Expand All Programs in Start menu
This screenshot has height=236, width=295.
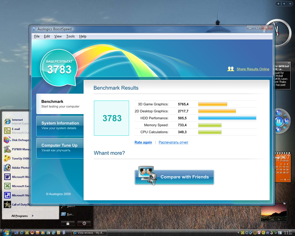(x=22, y=216)
